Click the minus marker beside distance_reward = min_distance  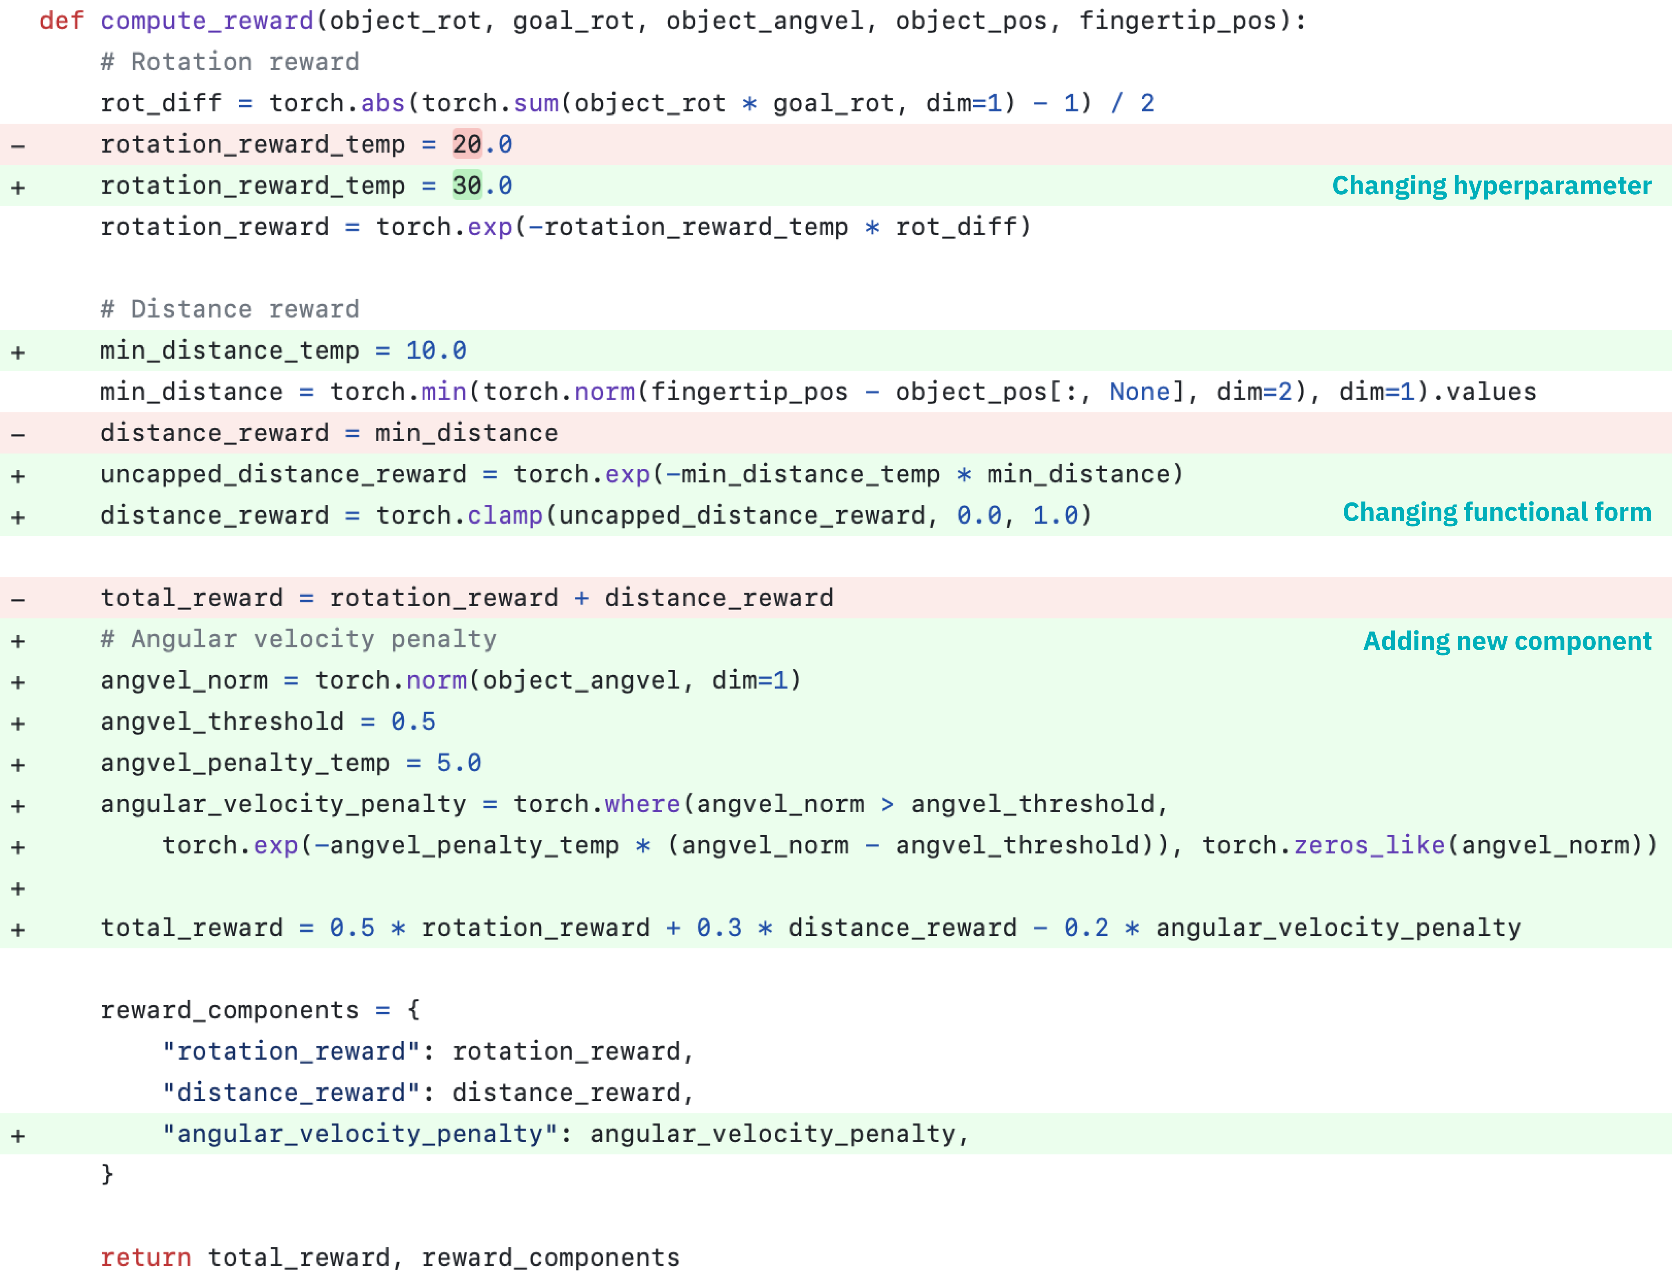(18, 434)
